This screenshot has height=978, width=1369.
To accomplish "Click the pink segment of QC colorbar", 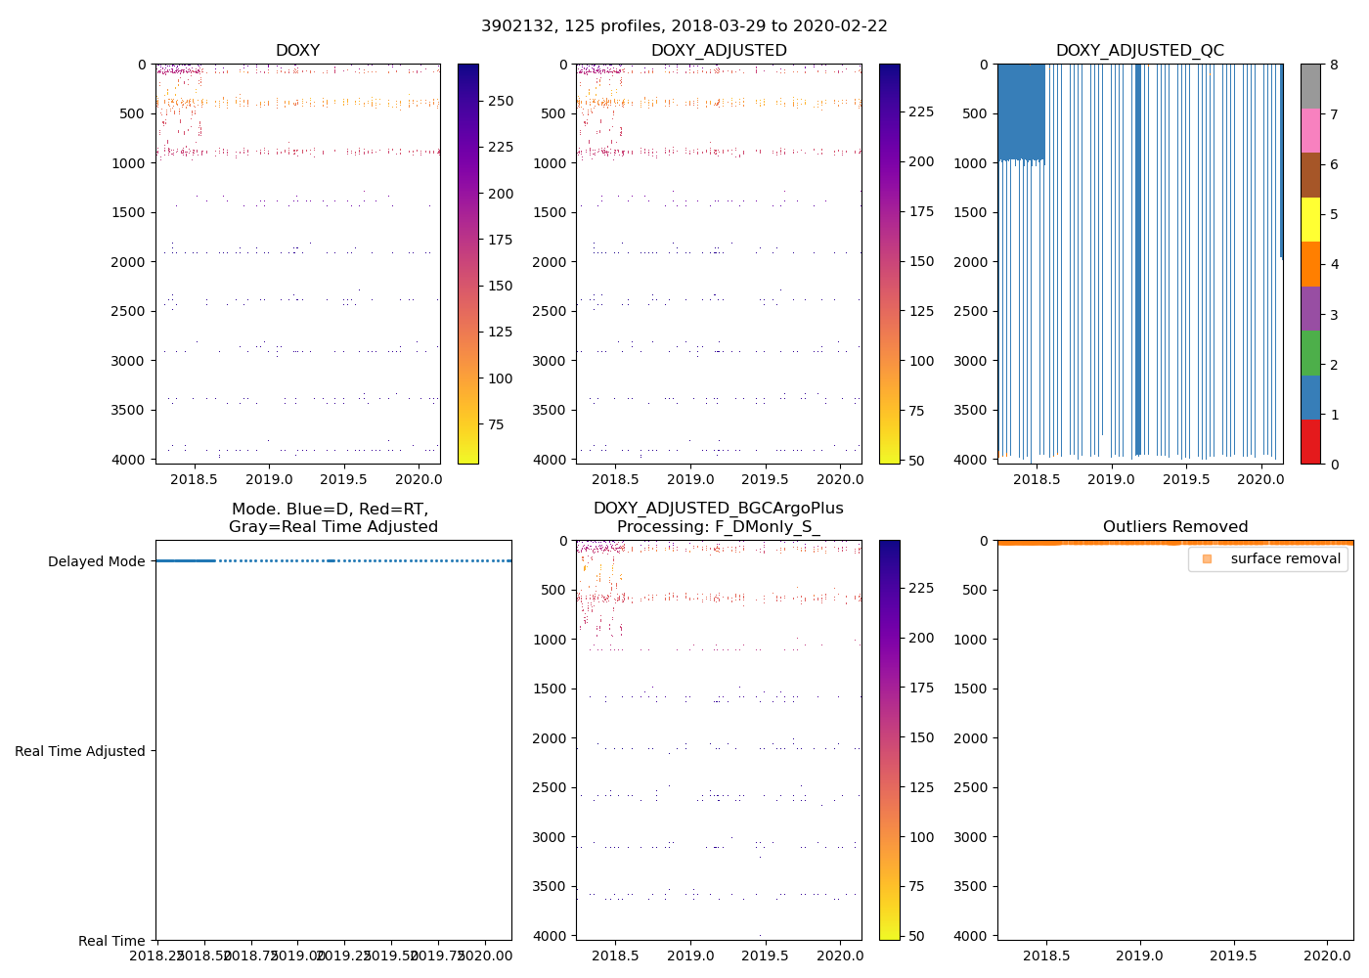I will tap(1310, 130).
